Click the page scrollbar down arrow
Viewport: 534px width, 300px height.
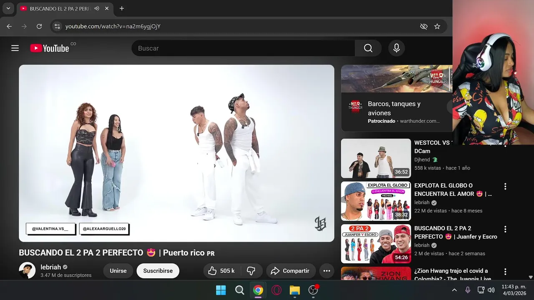[531, 277]
